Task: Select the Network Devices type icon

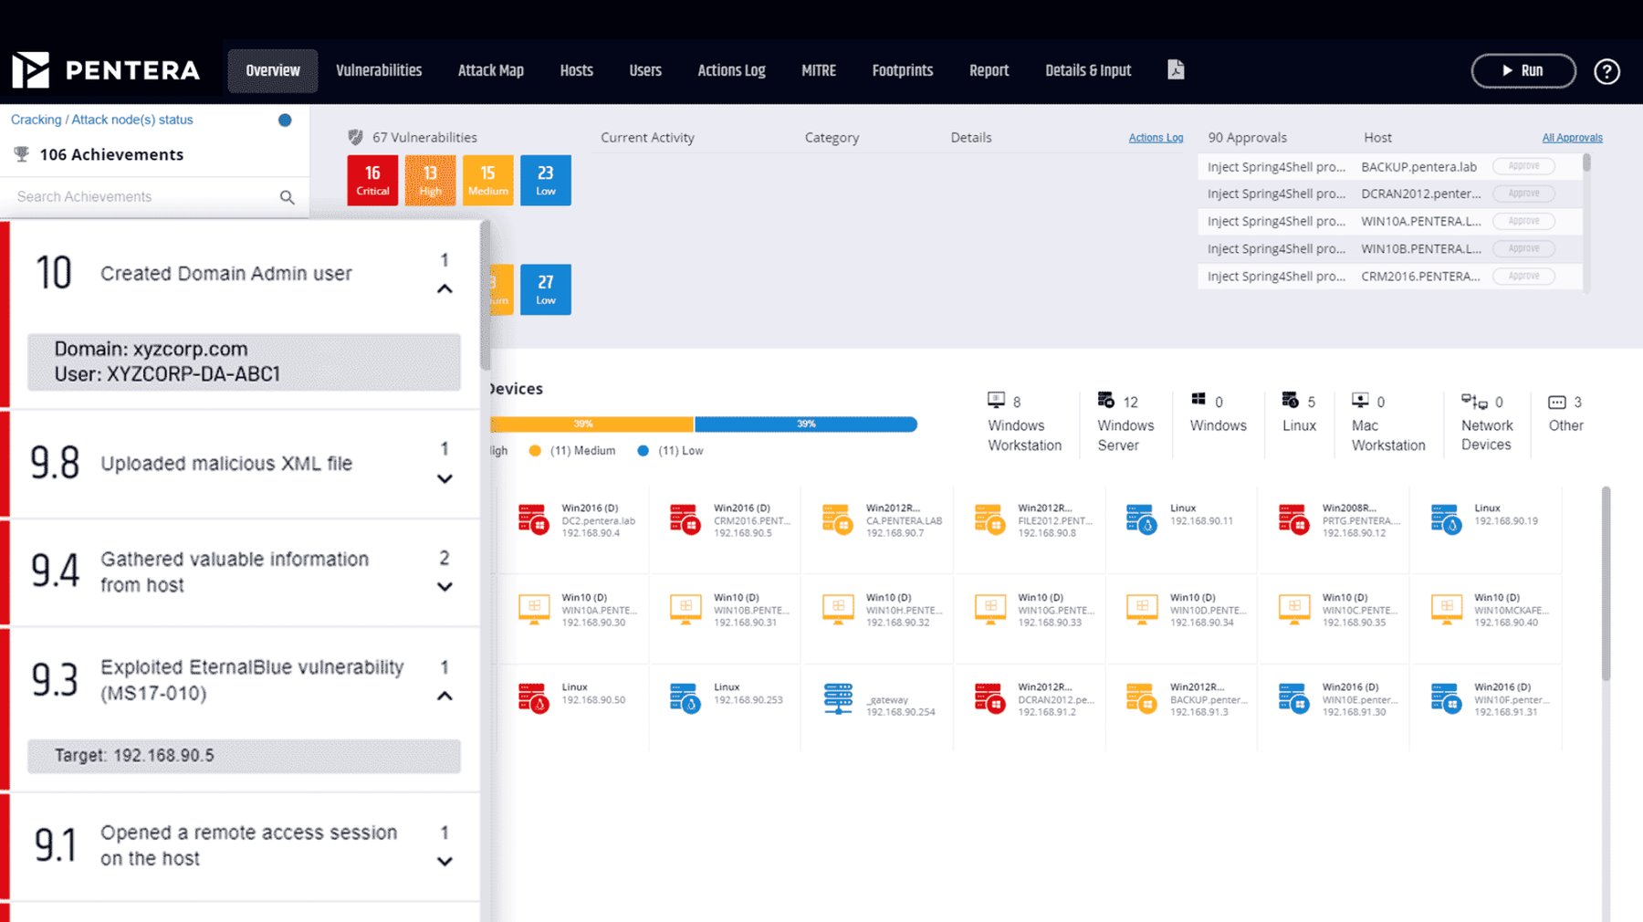Action: (x=1474, y=401)
